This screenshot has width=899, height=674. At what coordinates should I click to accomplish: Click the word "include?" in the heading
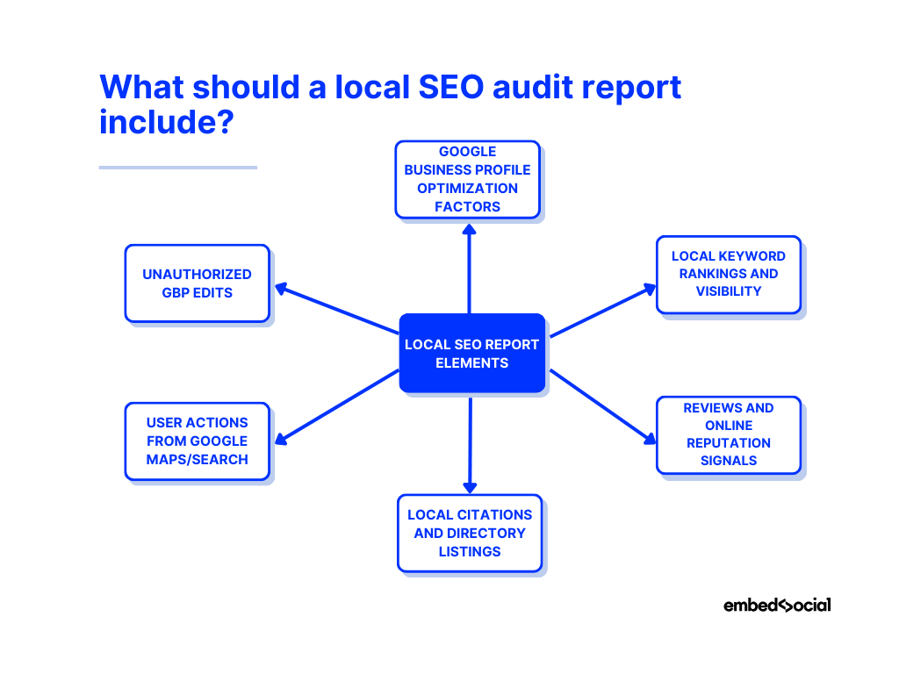(x=165, y=122)
